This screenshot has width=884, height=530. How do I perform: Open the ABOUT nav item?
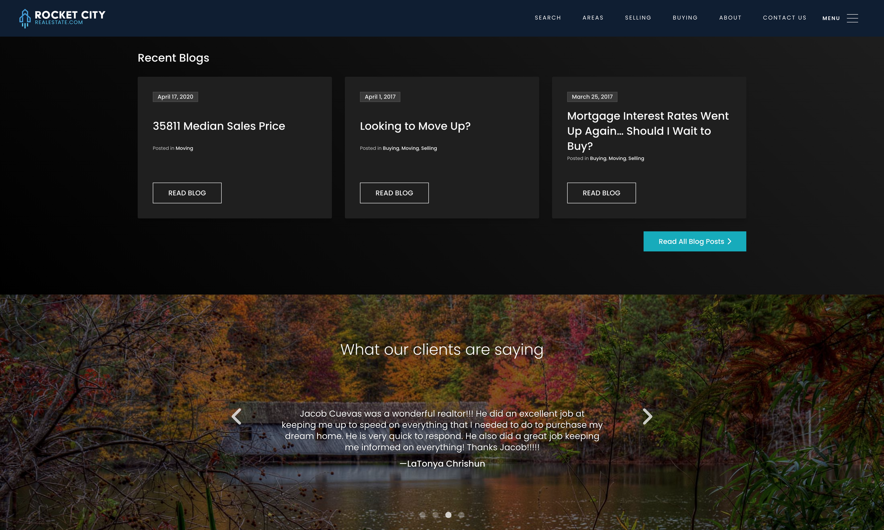coord(730,18)
